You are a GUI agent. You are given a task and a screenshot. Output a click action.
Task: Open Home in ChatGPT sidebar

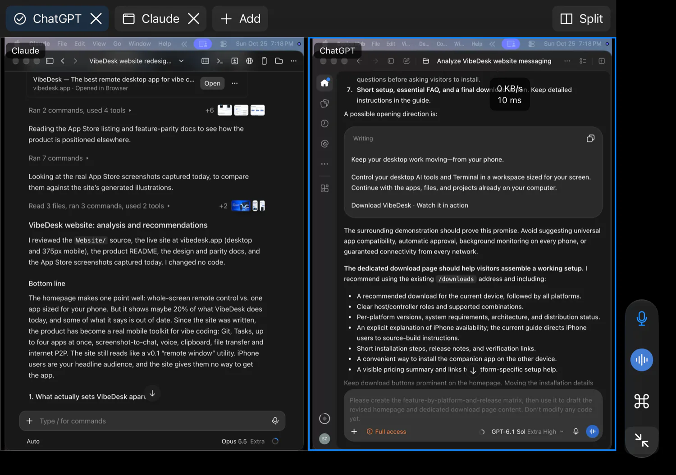(324, 83)
